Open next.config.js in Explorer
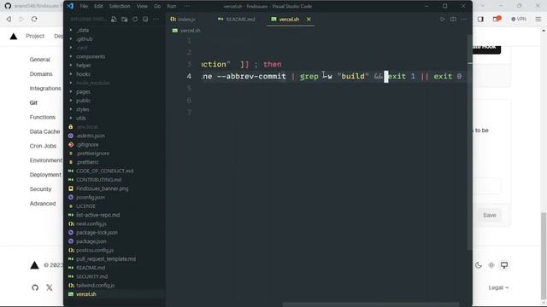 pyautogui.click(x=91, y=223)
